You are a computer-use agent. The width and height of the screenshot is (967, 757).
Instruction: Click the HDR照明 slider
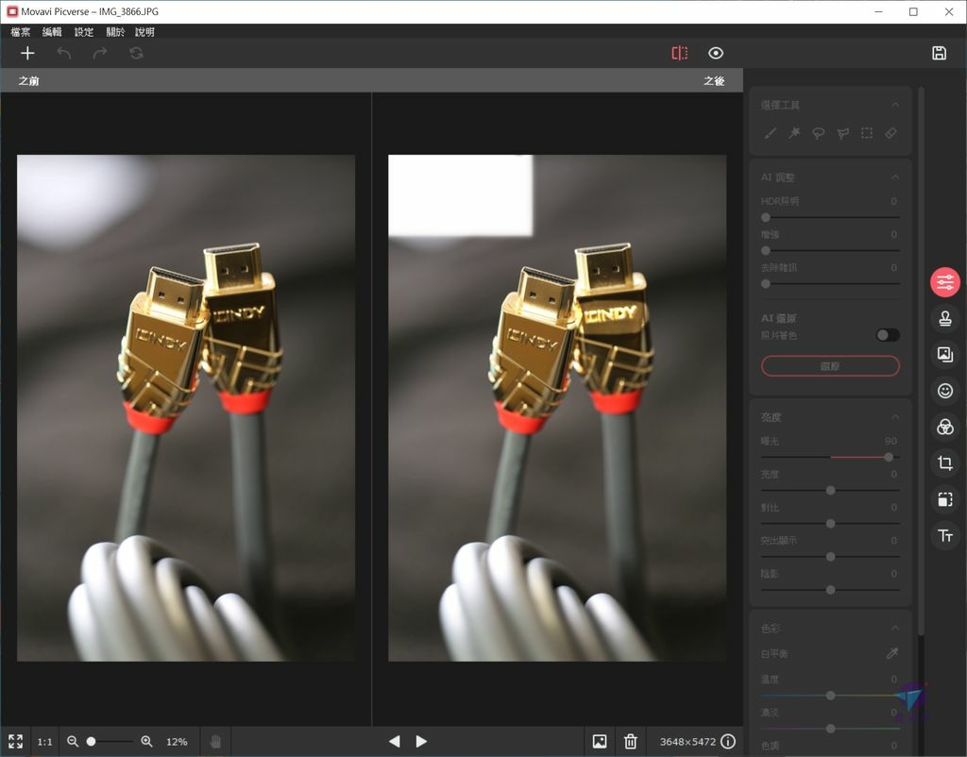830,217
